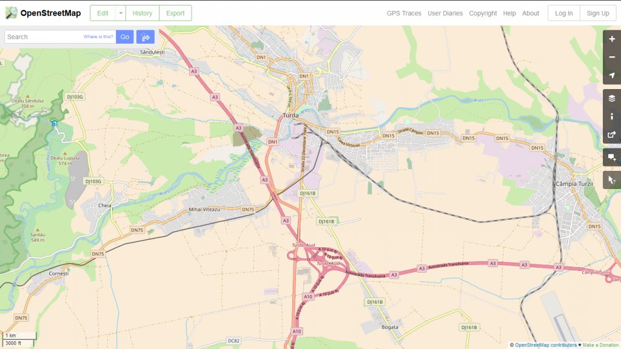Click the Cheia village label
Image resolution: width=621 pixels, height=349 pixels.
pyautogui.click(x=104, y=205)
